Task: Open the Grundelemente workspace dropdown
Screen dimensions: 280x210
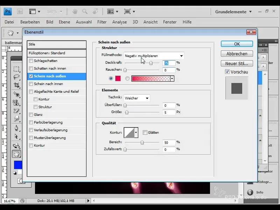Action: (233, 12)
